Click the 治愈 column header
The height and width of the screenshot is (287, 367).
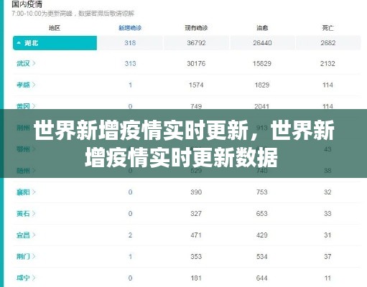pyautogui.click(x=262, y=28)
